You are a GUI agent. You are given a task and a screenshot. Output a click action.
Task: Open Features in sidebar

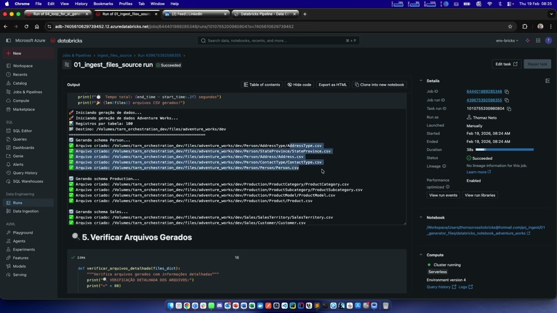(20, 258)
